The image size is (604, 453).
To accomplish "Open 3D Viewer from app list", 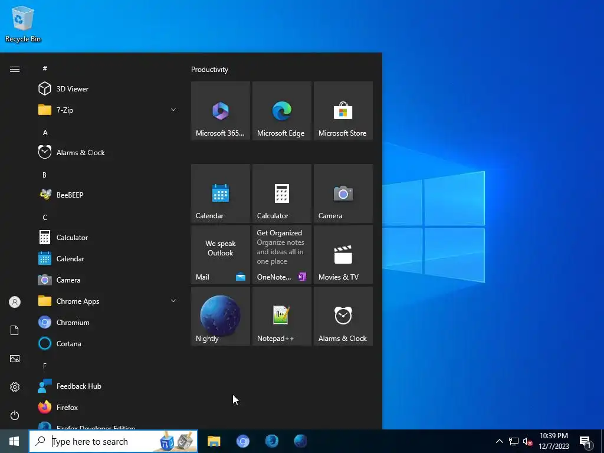I will (108, 88).
